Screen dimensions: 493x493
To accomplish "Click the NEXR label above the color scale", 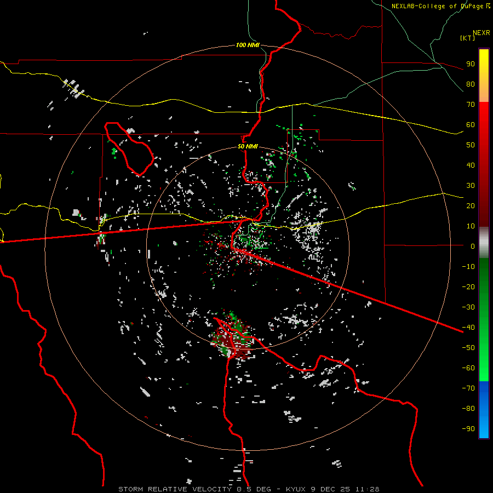I will coord(481,33).
